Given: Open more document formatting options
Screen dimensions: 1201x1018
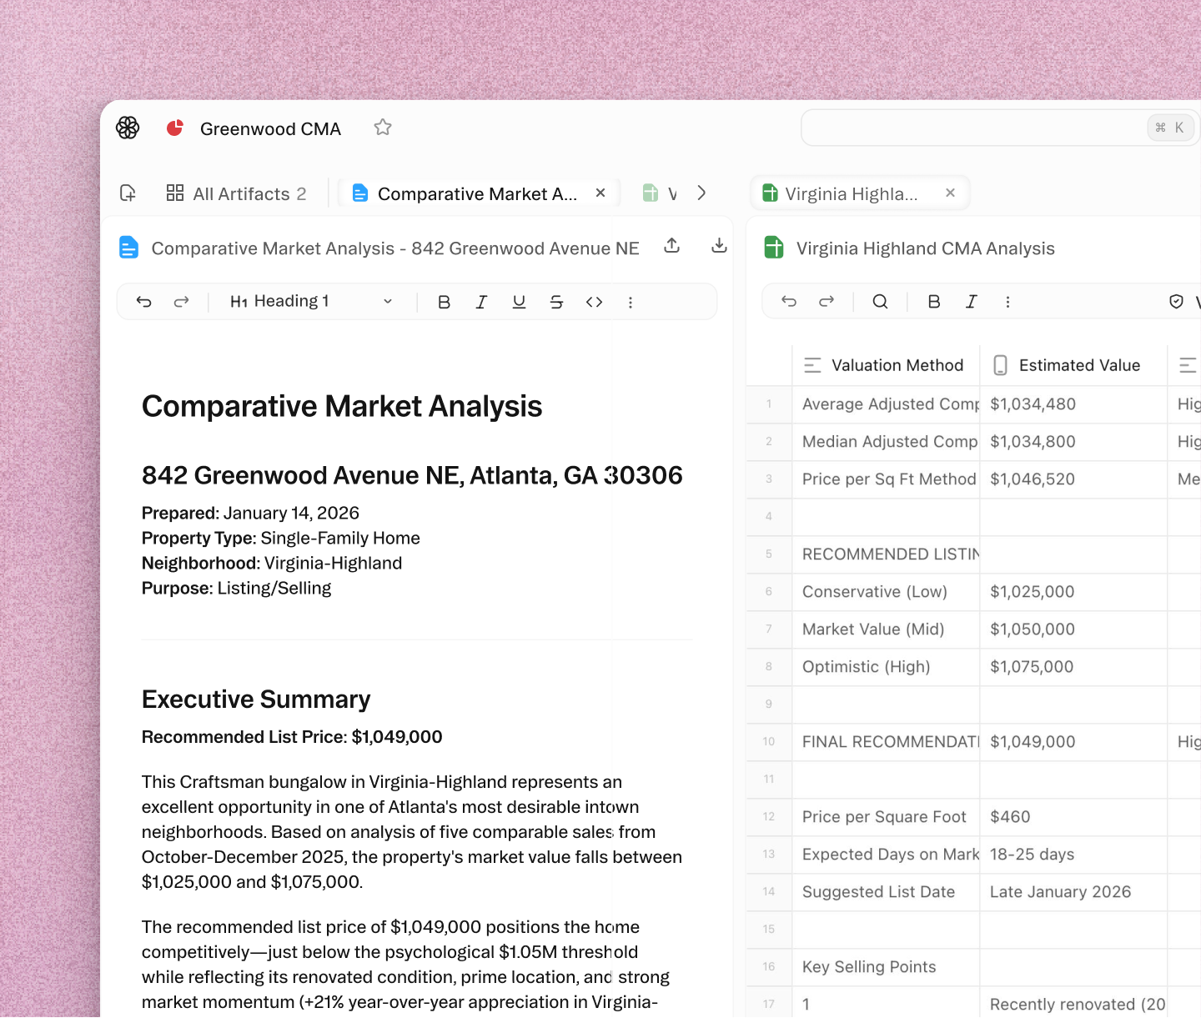Looking at the screenshot, I should click(631, 302).
